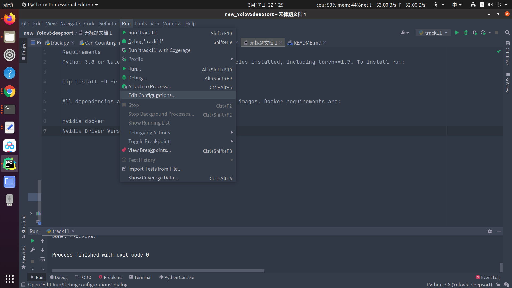Toggle the Project tool window sidebar

click(x=24, y=50)
